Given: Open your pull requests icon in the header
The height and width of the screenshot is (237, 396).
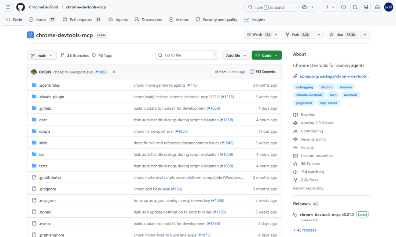Looking at the screenshot, I should click(x=355, y=7).
